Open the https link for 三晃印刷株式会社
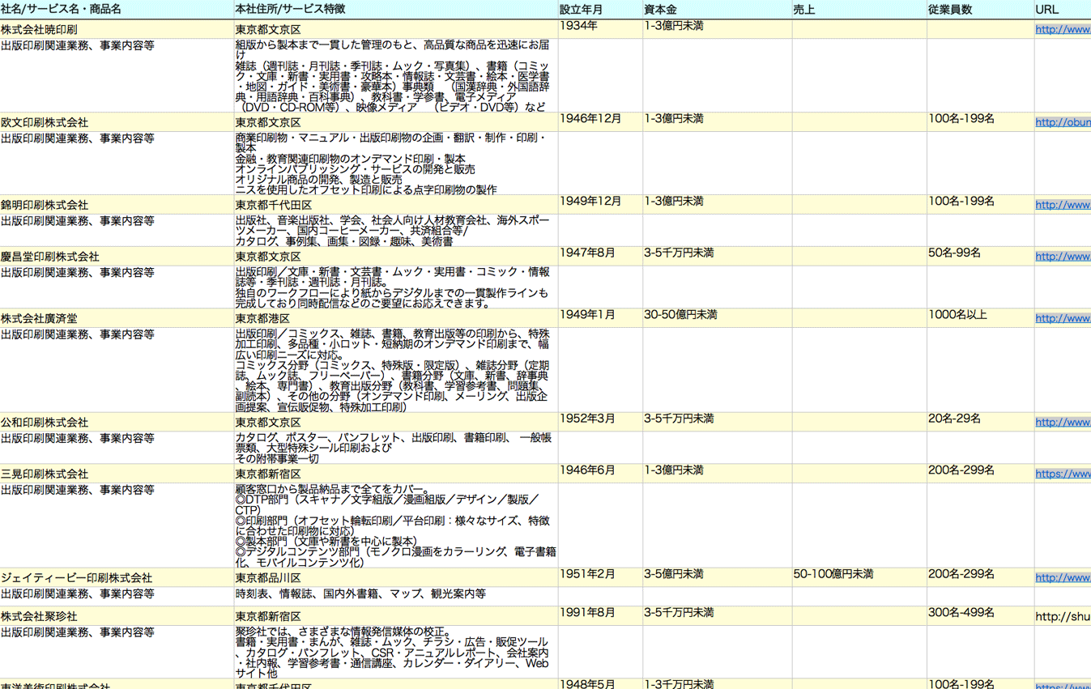Screen dimensions: 1091x689 tap(1063, 474)
